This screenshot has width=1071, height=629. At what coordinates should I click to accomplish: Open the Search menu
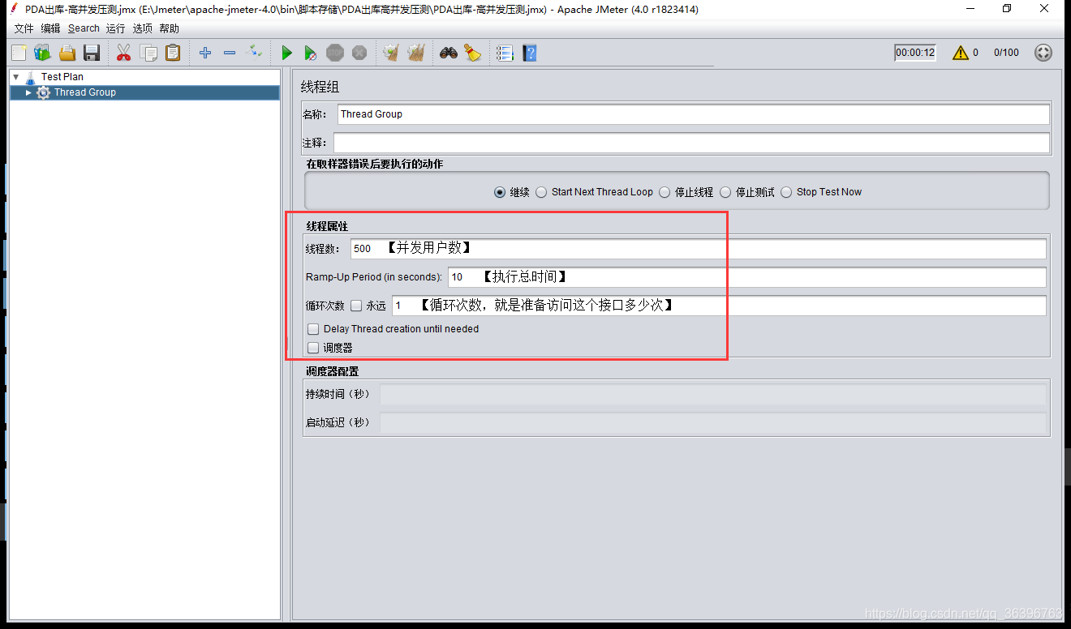pyautogui.click(x=84, y=28)
